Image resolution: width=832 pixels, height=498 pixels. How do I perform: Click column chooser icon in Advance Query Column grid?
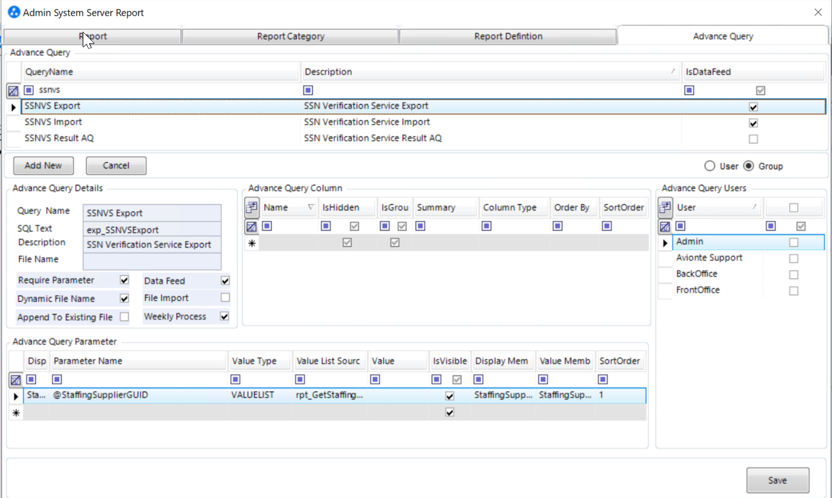[x=251, y=207]
